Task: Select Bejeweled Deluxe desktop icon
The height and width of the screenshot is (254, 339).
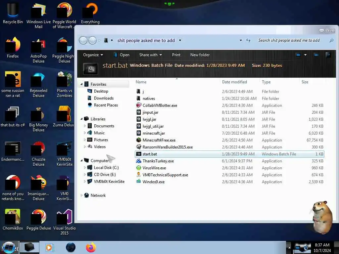Action: pyautogui.click(x=38, y=84)
